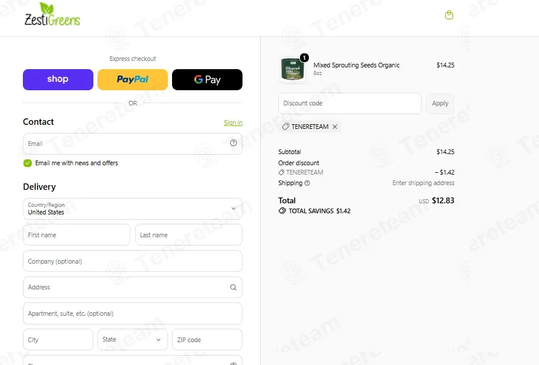Viewport: 539px width, 365px height.
Task: Click the Address input field
Action: pos(133,288)
